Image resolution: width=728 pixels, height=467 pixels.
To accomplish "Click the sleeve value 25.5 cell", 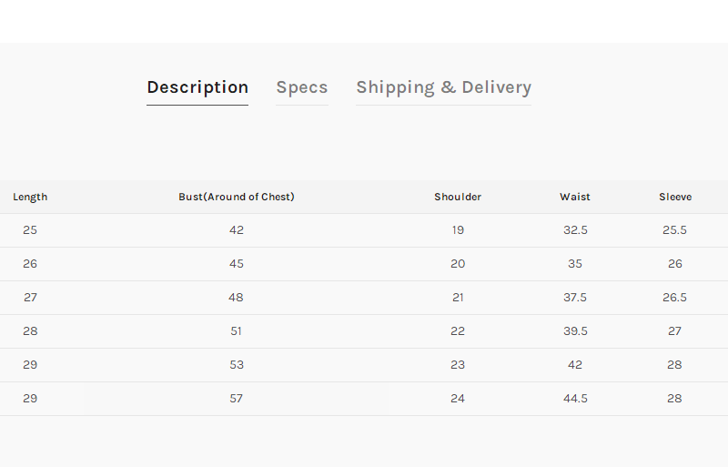I will (675, 230).
